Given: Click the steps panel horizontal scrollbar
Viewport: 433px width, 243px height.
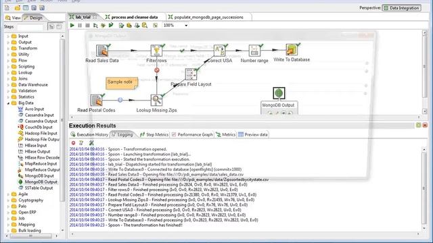Looking at the screenshot, I should pos(30,236).
